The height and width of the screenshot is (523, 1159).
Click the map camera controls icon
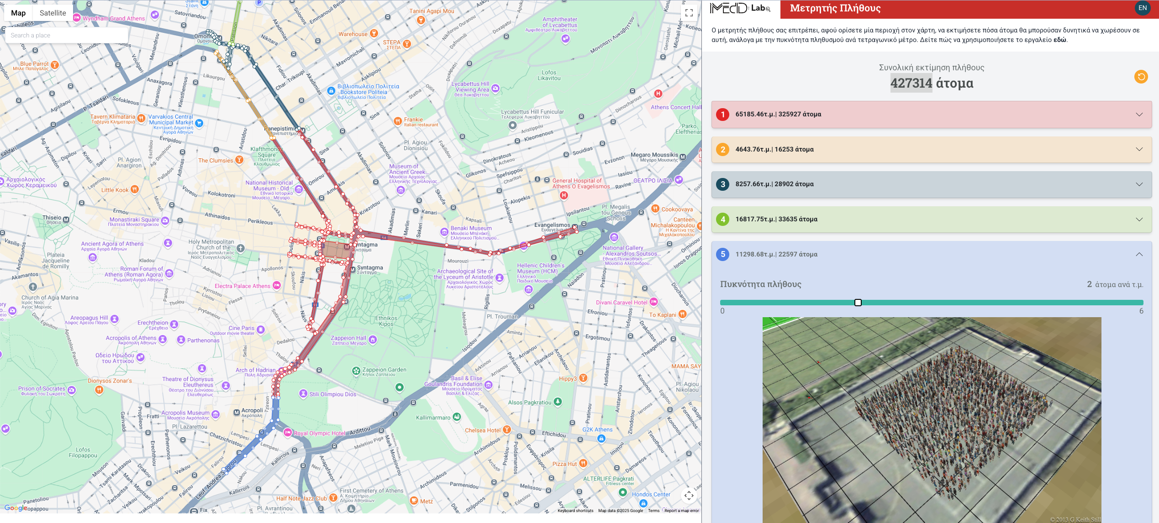pos(689,495)
